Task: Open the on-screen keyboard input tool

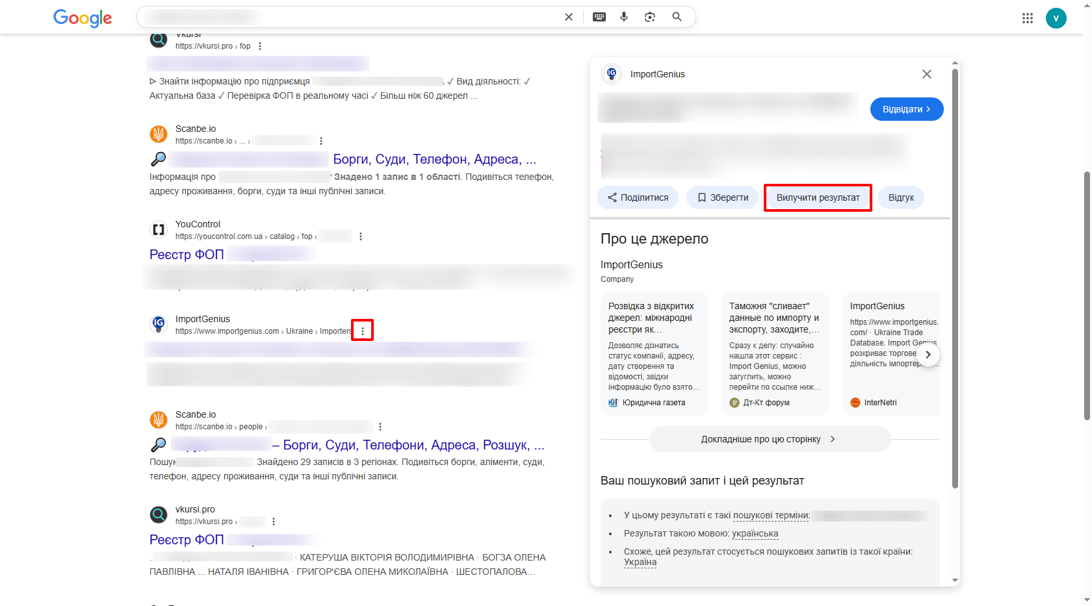Action: [599, 17]
